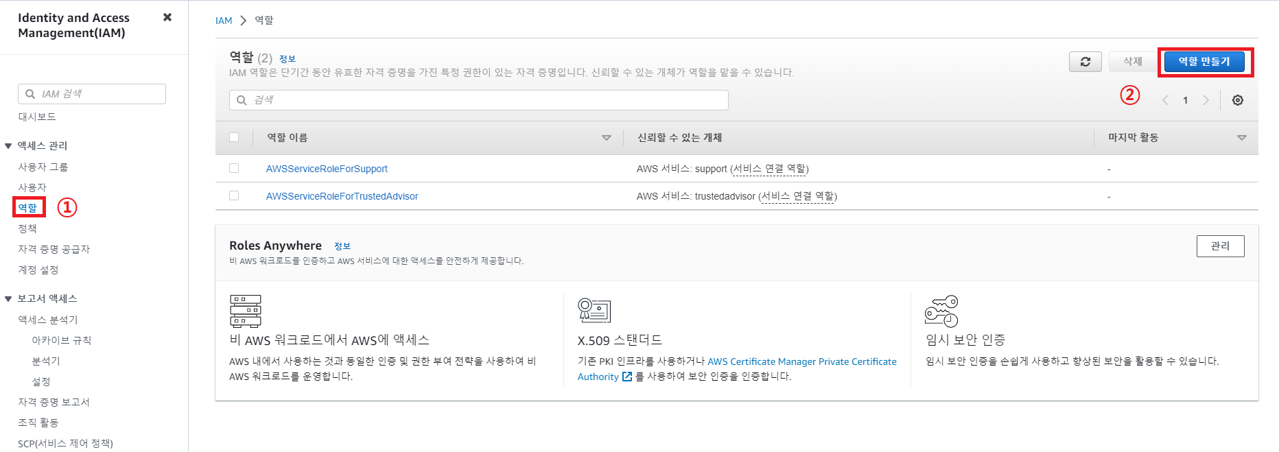Click trustedadvisor 서비스 연결 역할 text

(797, 196)
